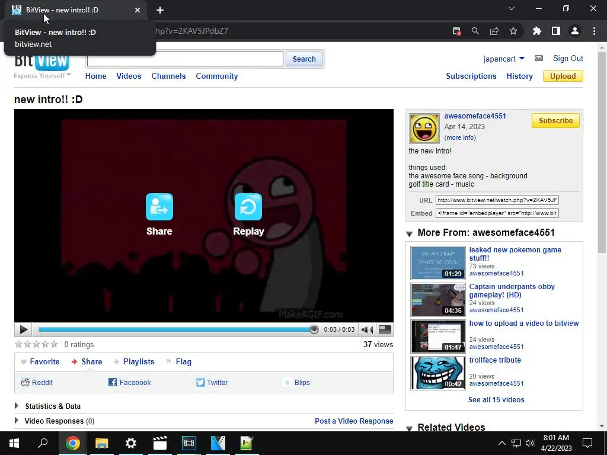The image size is (607, 455).
Task: Open the leaked new pokemon game thumbnail
Action: (x=438, y=263)
